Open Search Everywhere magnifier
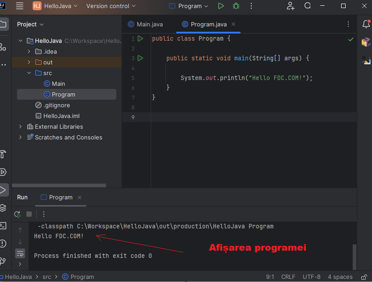 [307, 6]
